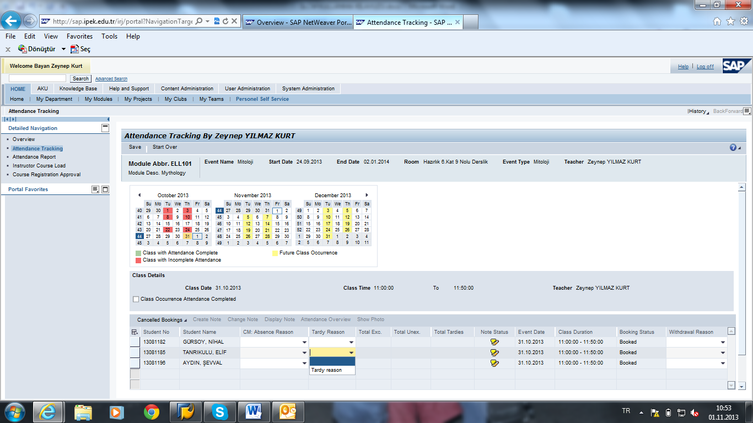Click the note status icon for GÜRSOY, NİHAL
Viewport: 753px width, 423px height.
point(494,342)
